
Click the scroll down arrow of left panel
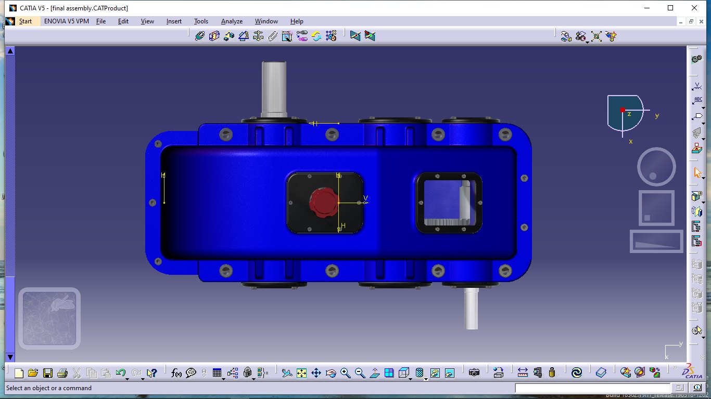point(10,357)
